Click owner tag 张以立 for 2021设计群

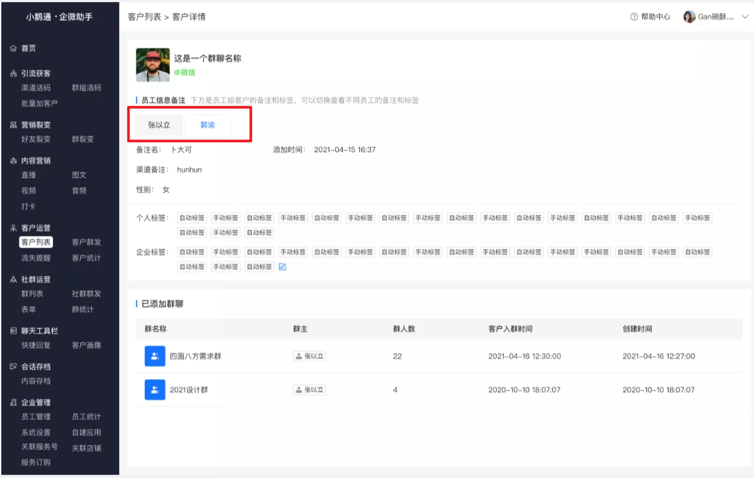pos(309,390)
